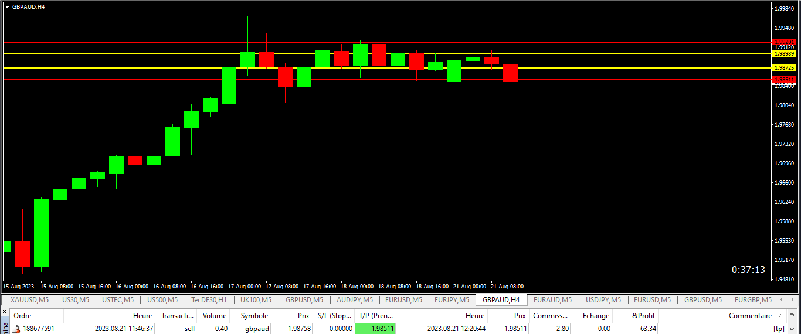Click the vertical dashed period separator line

[x=454, y=176]
